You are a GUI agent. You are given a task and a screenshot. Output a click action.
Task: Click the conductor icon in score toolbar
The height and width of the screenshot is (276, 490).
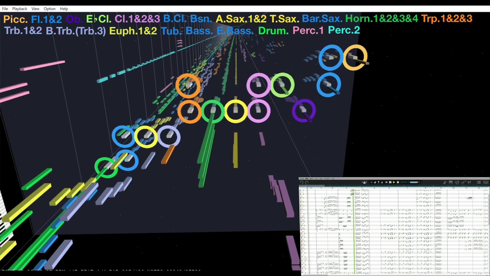[364, 182]
